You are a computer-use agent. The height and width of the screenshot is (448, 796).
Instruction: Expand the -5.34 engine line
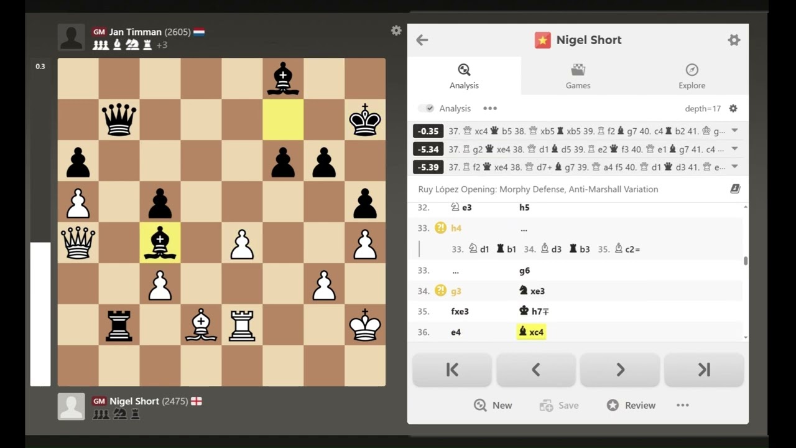pos(734,149)
